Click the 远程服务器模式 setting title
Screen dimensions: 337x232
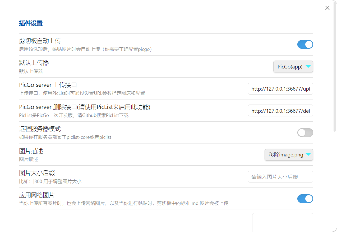coord(40,129)
